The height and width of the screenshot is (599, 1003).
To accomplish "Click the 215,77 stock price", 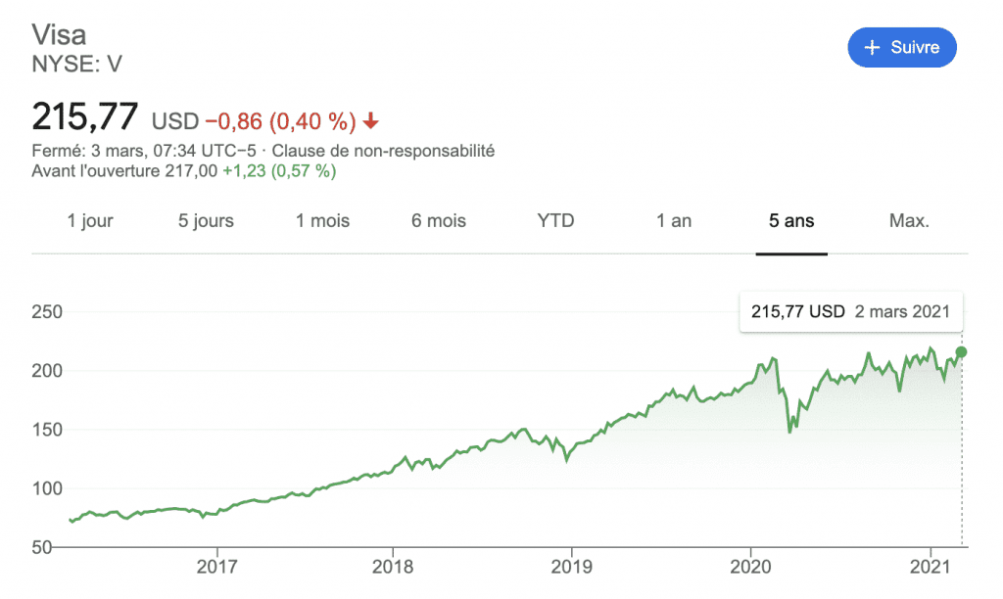I will pos(85,116).
